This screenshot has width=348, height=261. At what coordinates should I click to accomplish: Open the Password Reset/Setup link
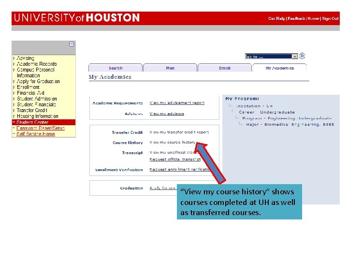pyautogui.click(x=41, y=128)
